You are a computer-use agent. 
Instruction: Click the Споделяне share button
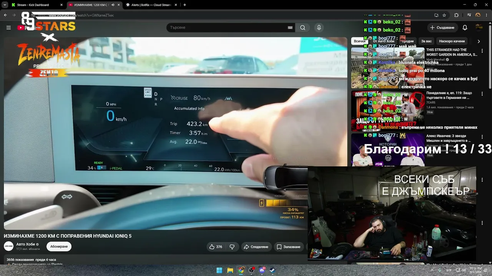coord(256,247)
